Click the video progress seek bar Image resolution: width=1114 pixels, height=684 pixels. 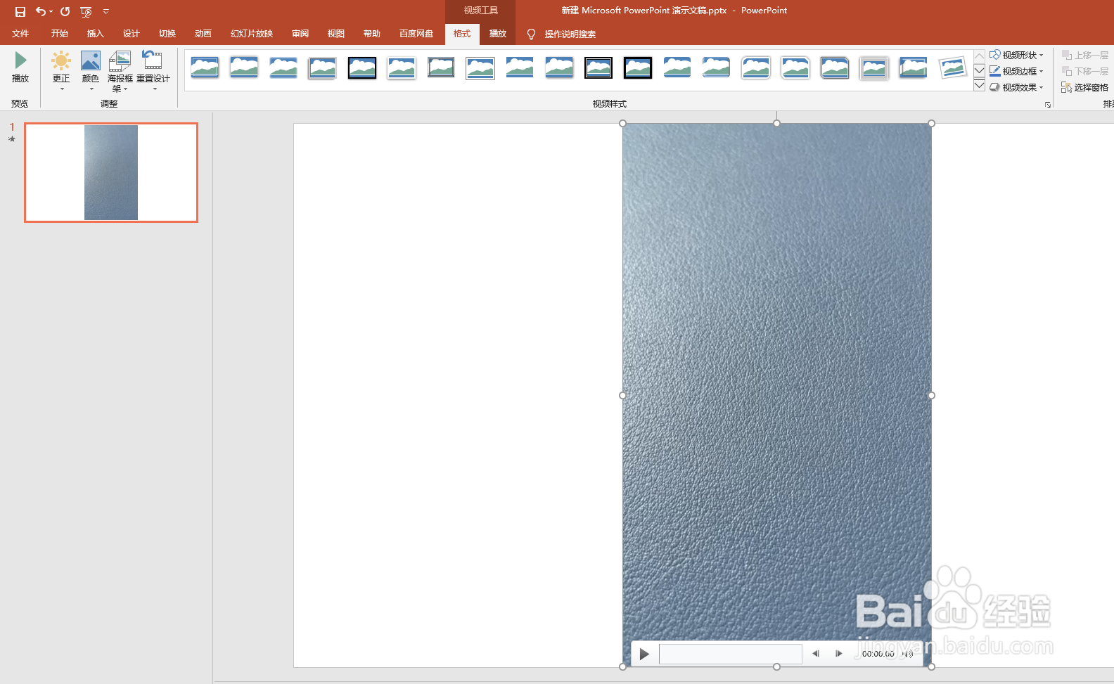click(x=731, y=654)
